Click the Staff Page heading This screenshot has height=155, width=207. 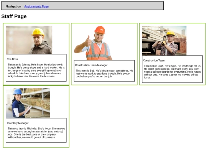click(x=14, y=16)
